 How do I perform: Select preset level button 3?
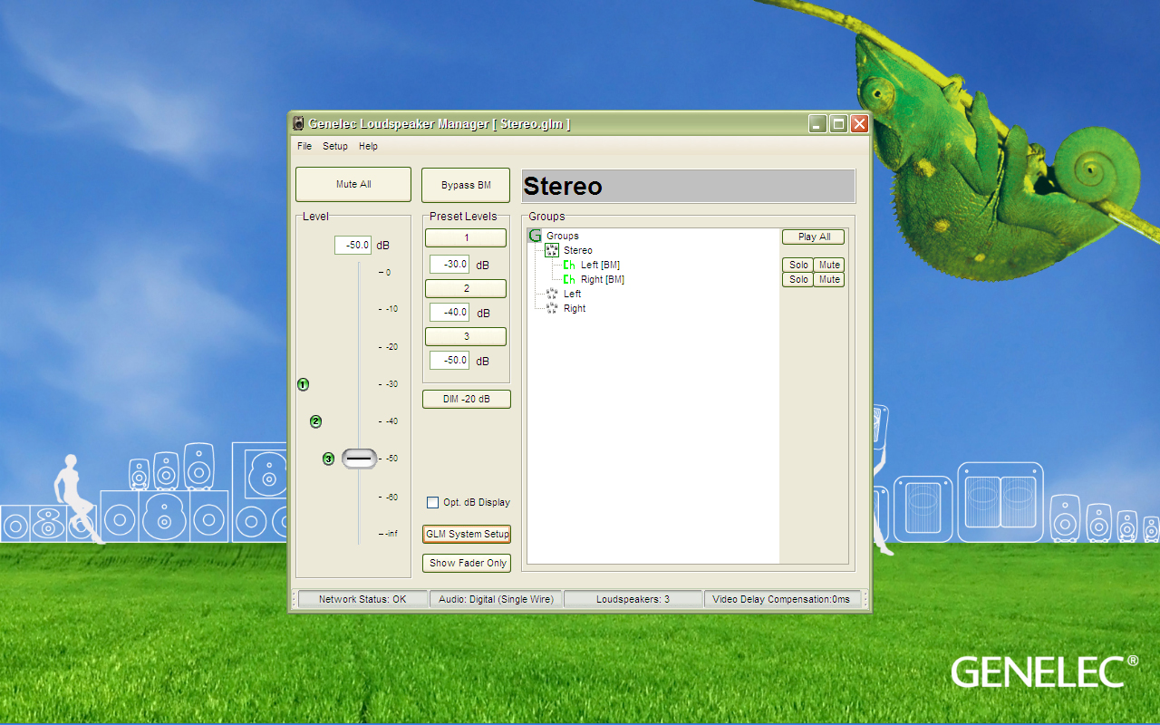[466, 336]
